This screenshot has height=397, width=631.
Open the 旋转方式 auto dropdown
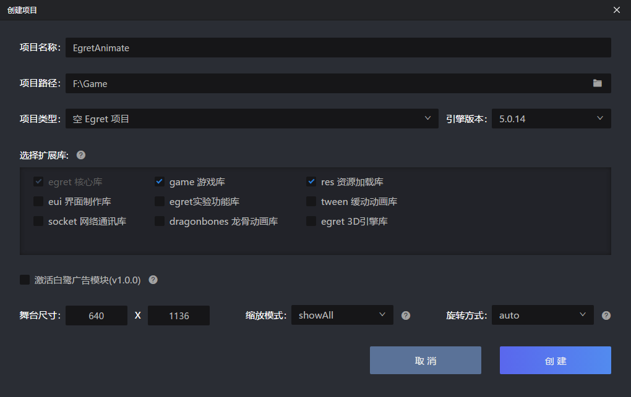click(x=543, y=315)
